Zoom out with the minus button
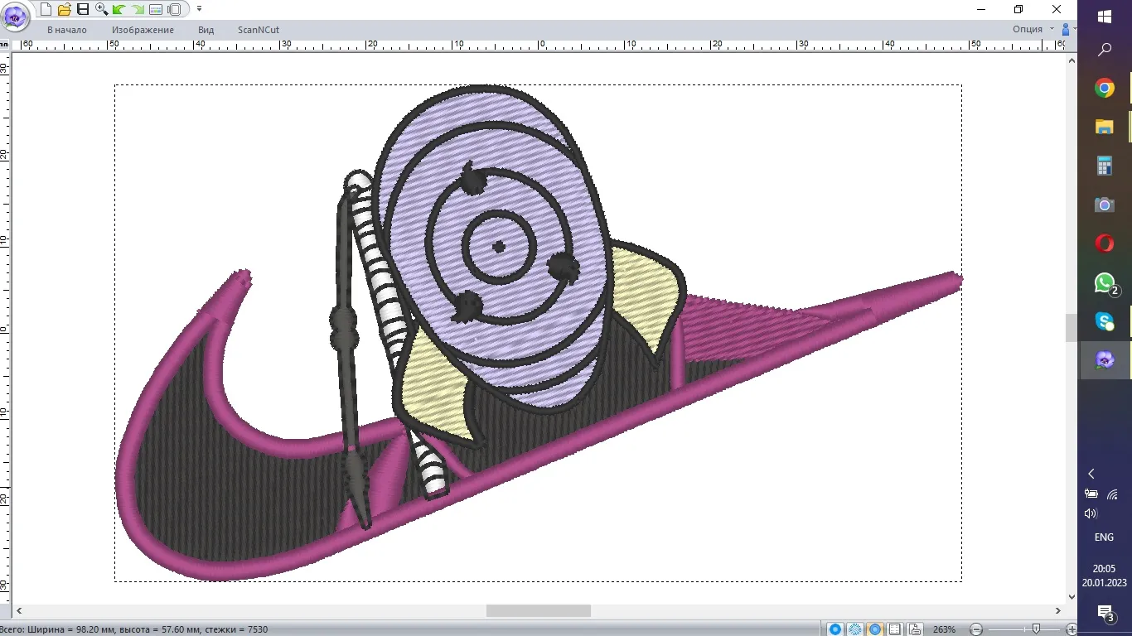 click(977, 629)
